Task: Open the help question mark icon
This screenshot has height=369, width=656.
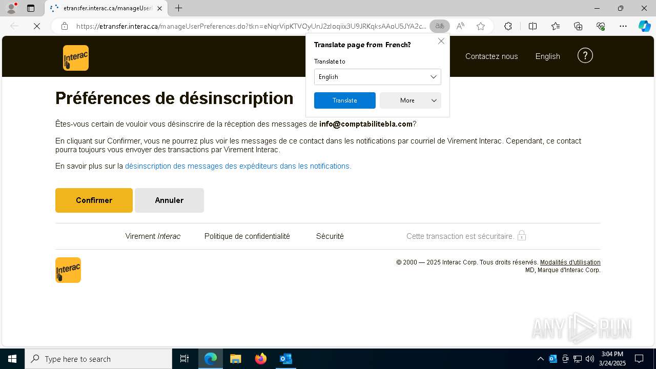Action: 585,56
